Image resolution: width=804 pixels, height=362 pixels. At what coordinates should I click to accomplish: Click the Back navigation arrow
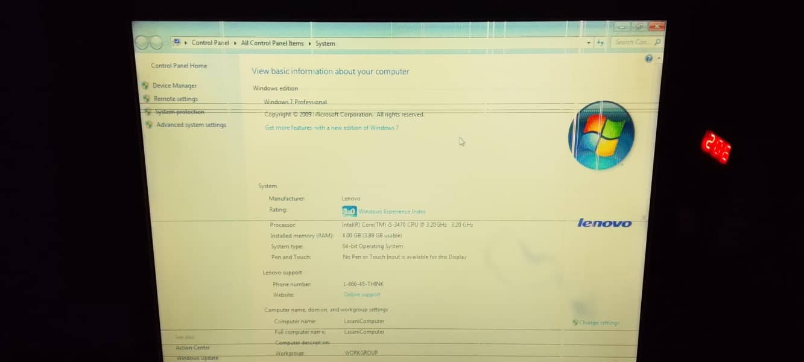click(142, 42)
